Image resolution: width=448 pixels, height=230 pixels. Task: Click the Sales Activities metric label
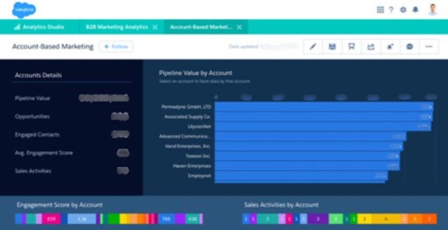[x=33, y=171]
